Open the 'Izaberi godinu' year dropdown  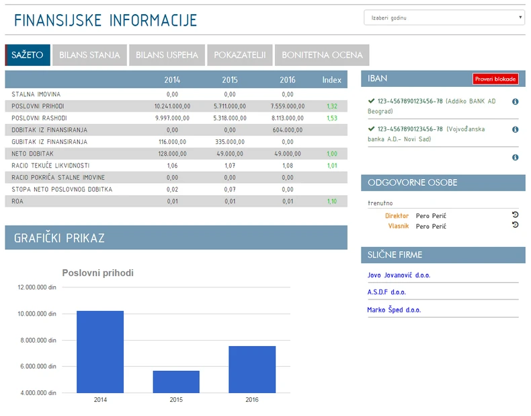[444, 18]
